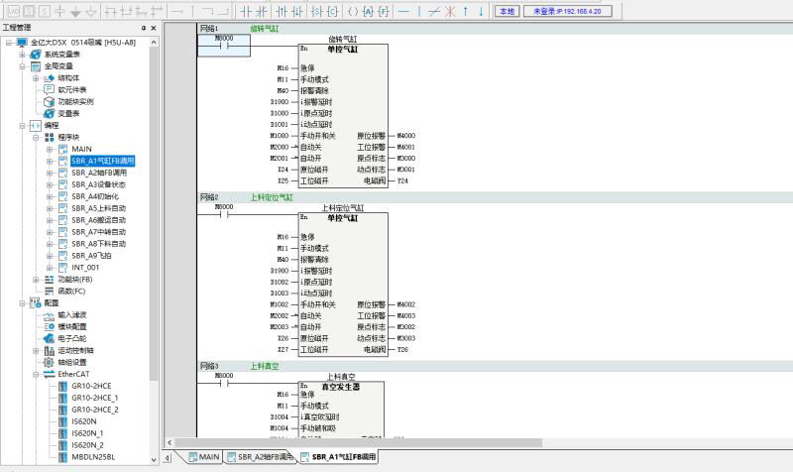
Task: Open the 电子凸轮 item
Action: (x=71, y=338)
